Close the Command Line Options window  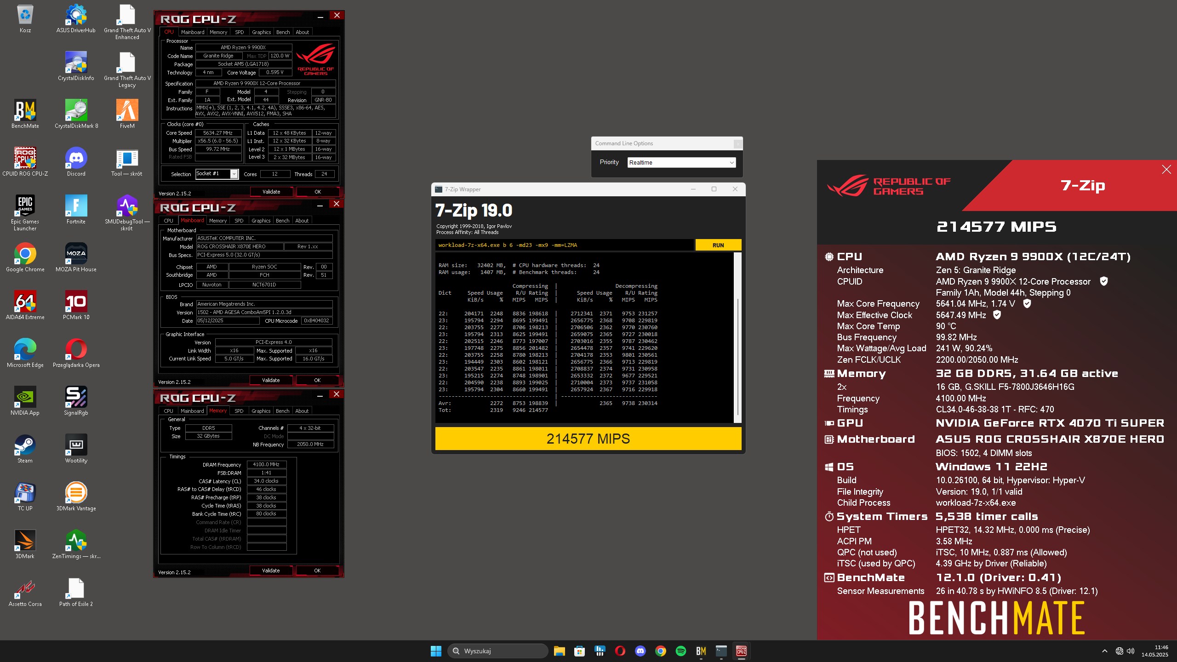pyautogui.click(x=737, y=144)
